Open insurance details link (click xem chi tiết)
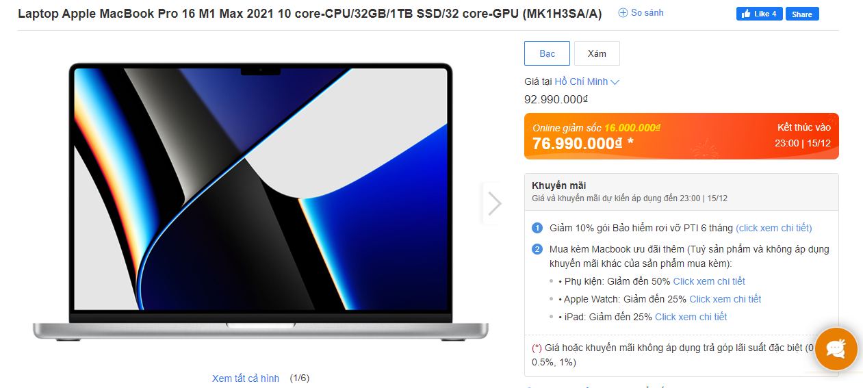Viewport: 863px width, 388px height. click(774, 228)
